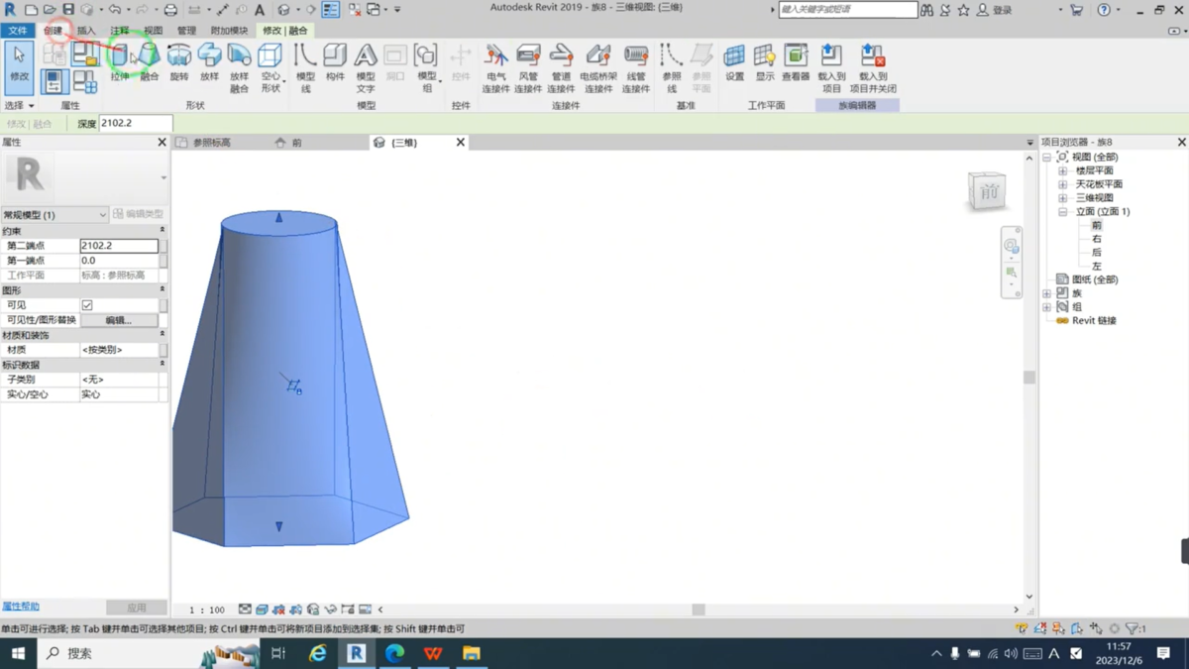Viewport: 1189px width, 669px height.
Task: Open the 模型组 model group dropdown
Action: [x=427, y=67]
